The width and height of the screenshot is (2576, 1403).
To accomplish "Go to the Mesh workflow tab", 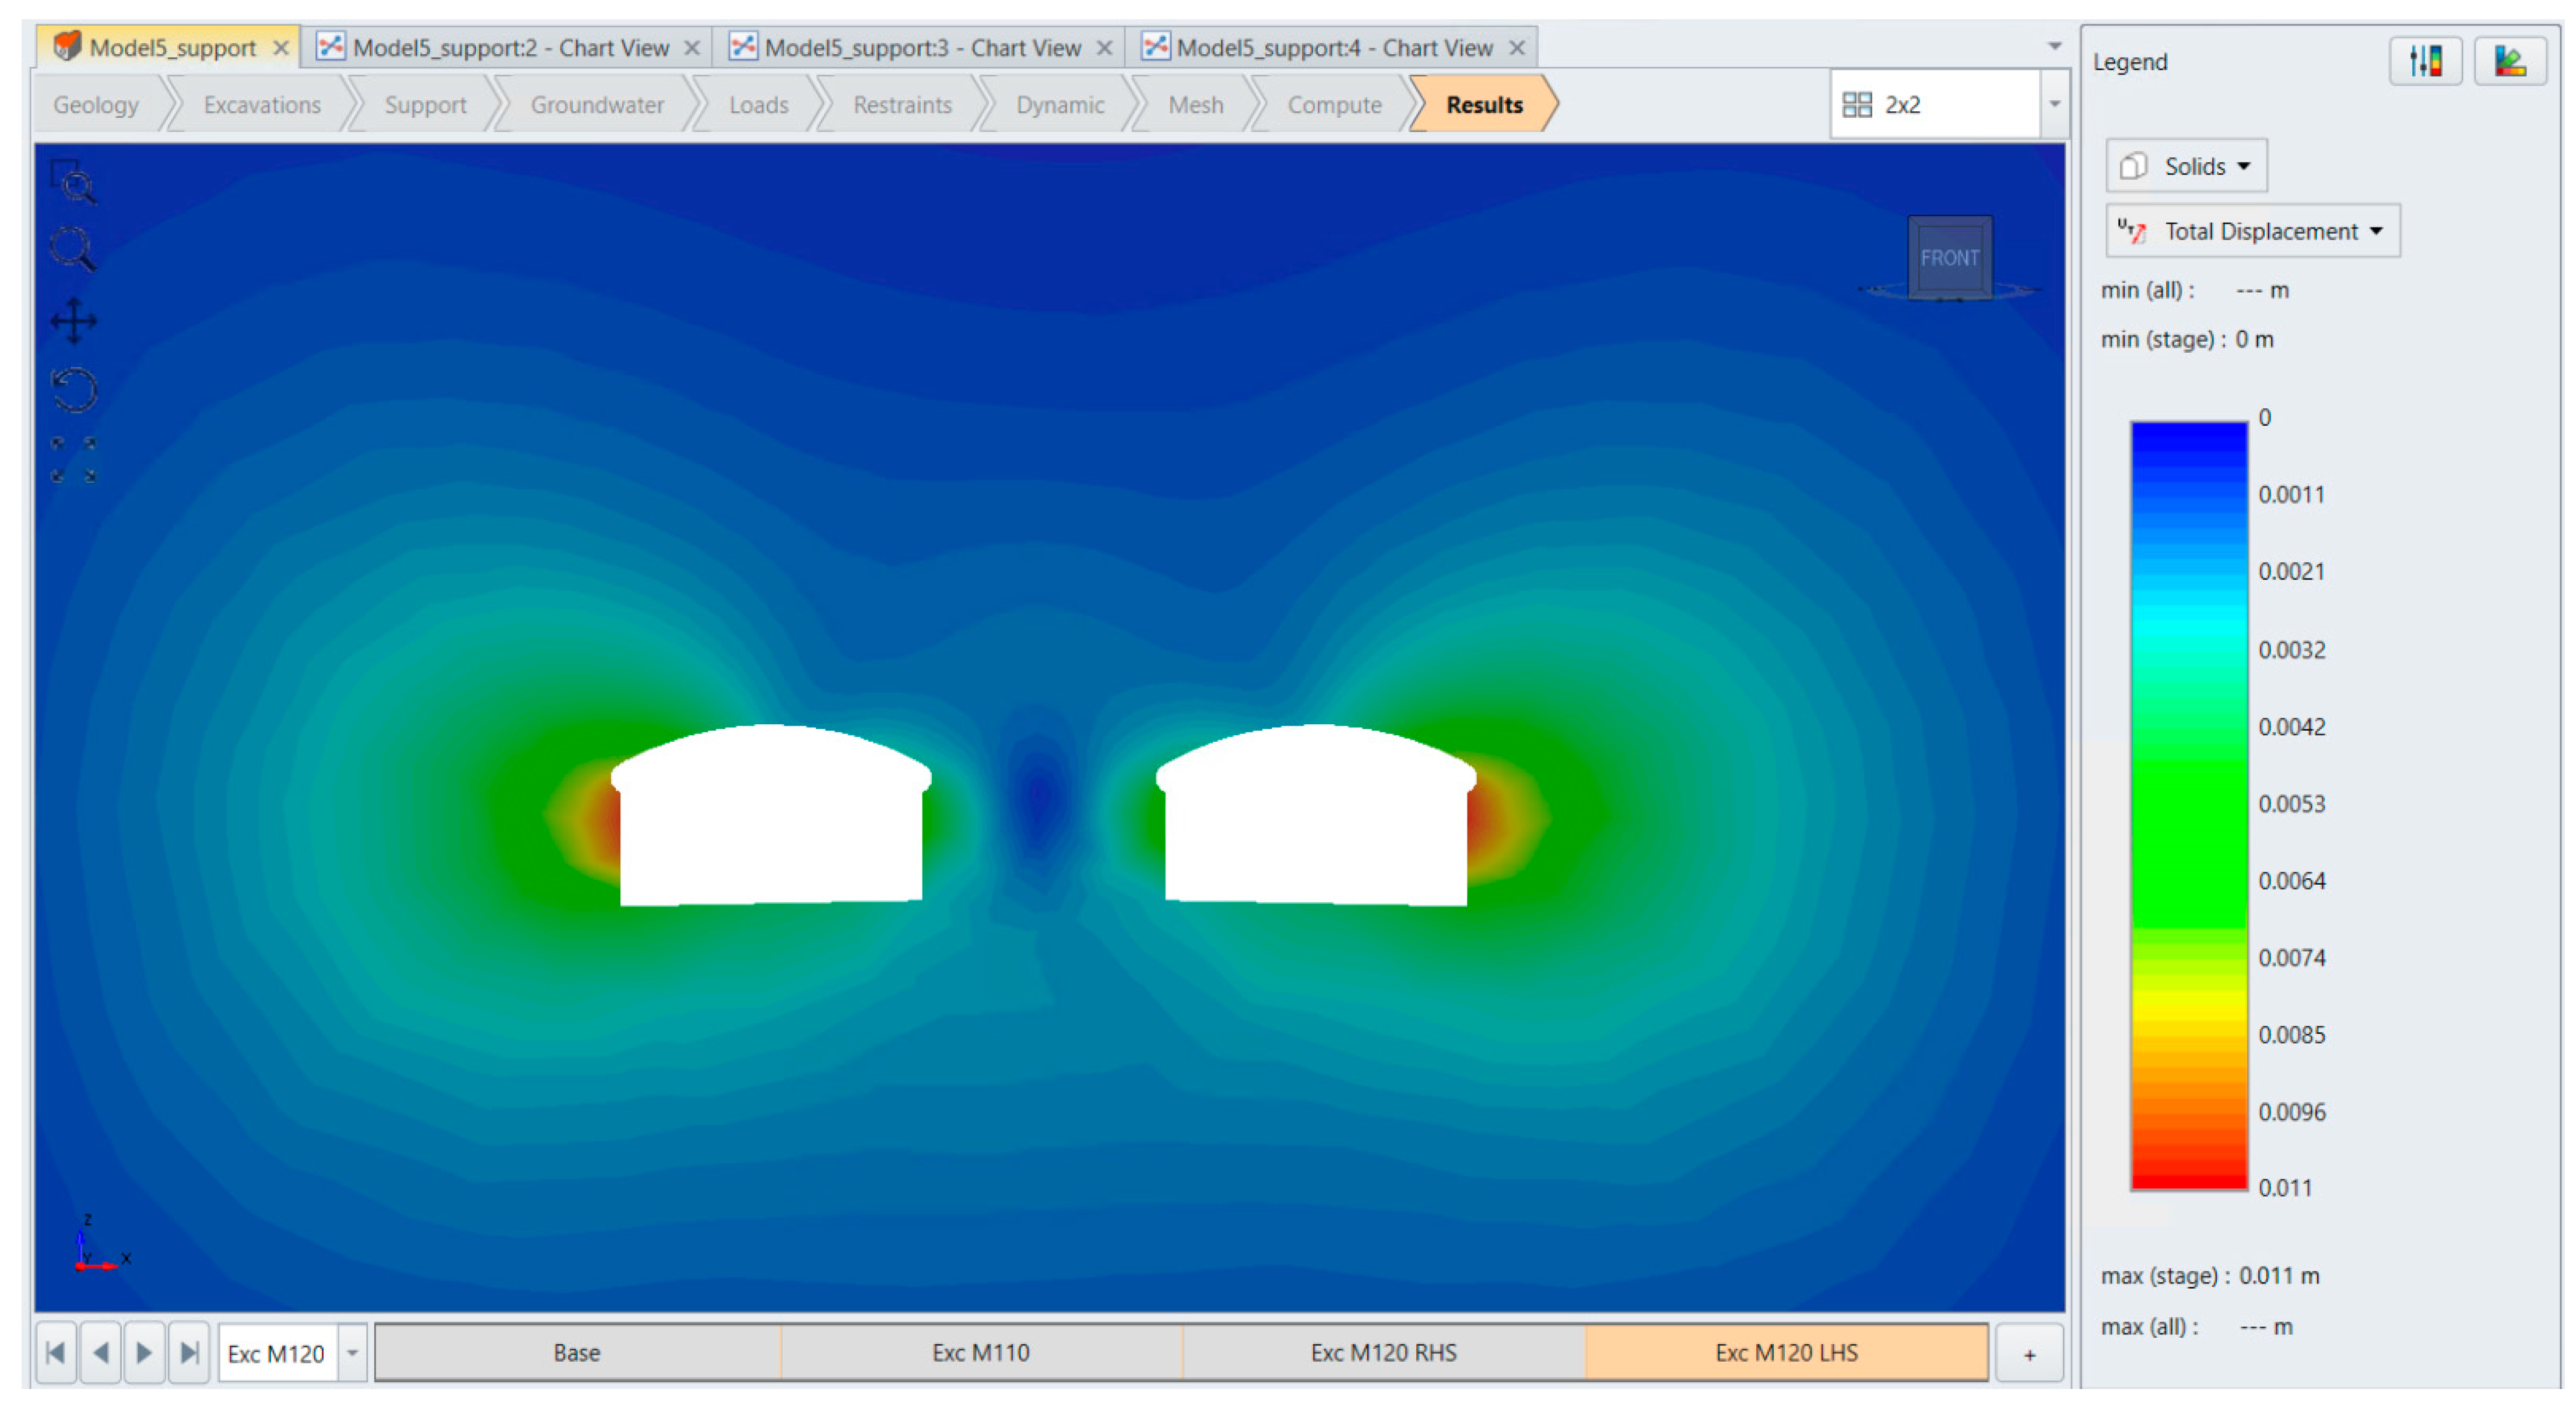I will pos(1195,105).
